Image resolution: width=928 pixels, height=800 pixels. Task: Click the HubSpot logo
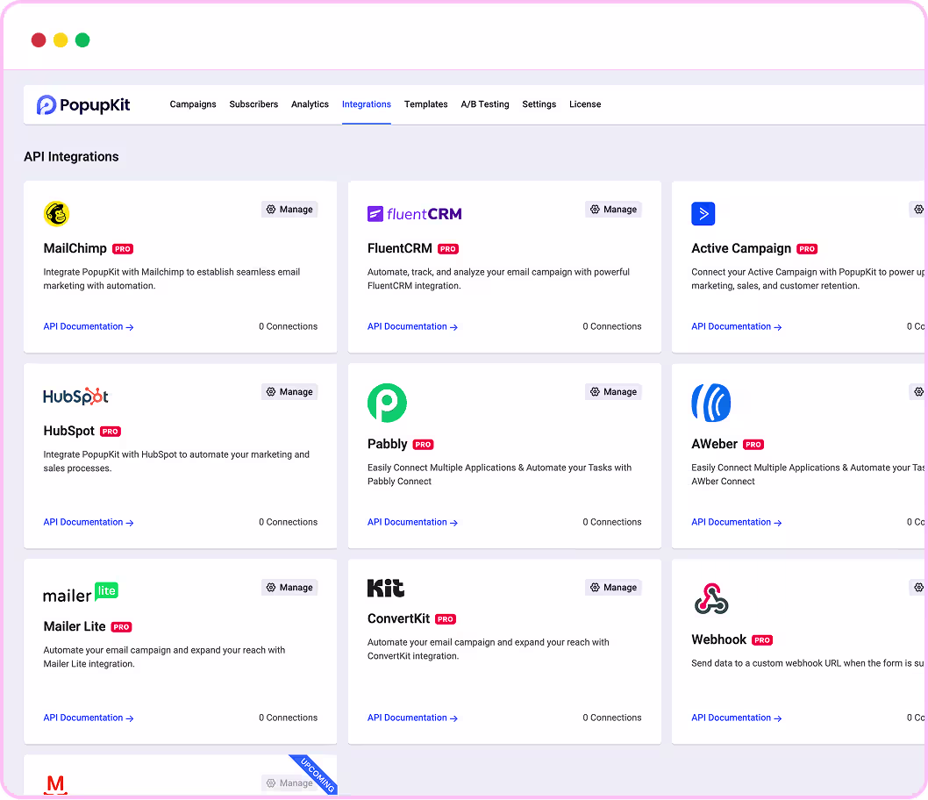[x=76, y=396]
